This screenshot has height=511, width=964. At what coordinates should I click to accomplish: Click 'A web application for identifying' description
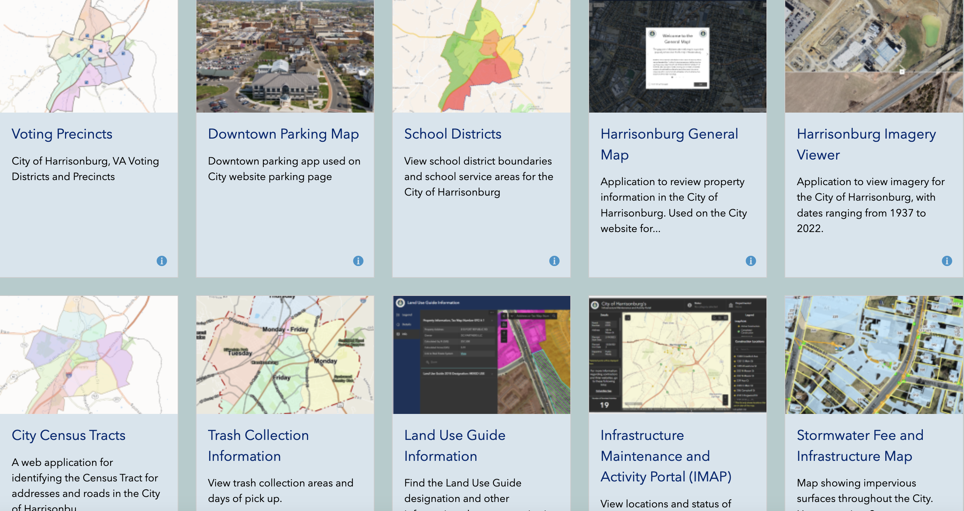[86, 484]
